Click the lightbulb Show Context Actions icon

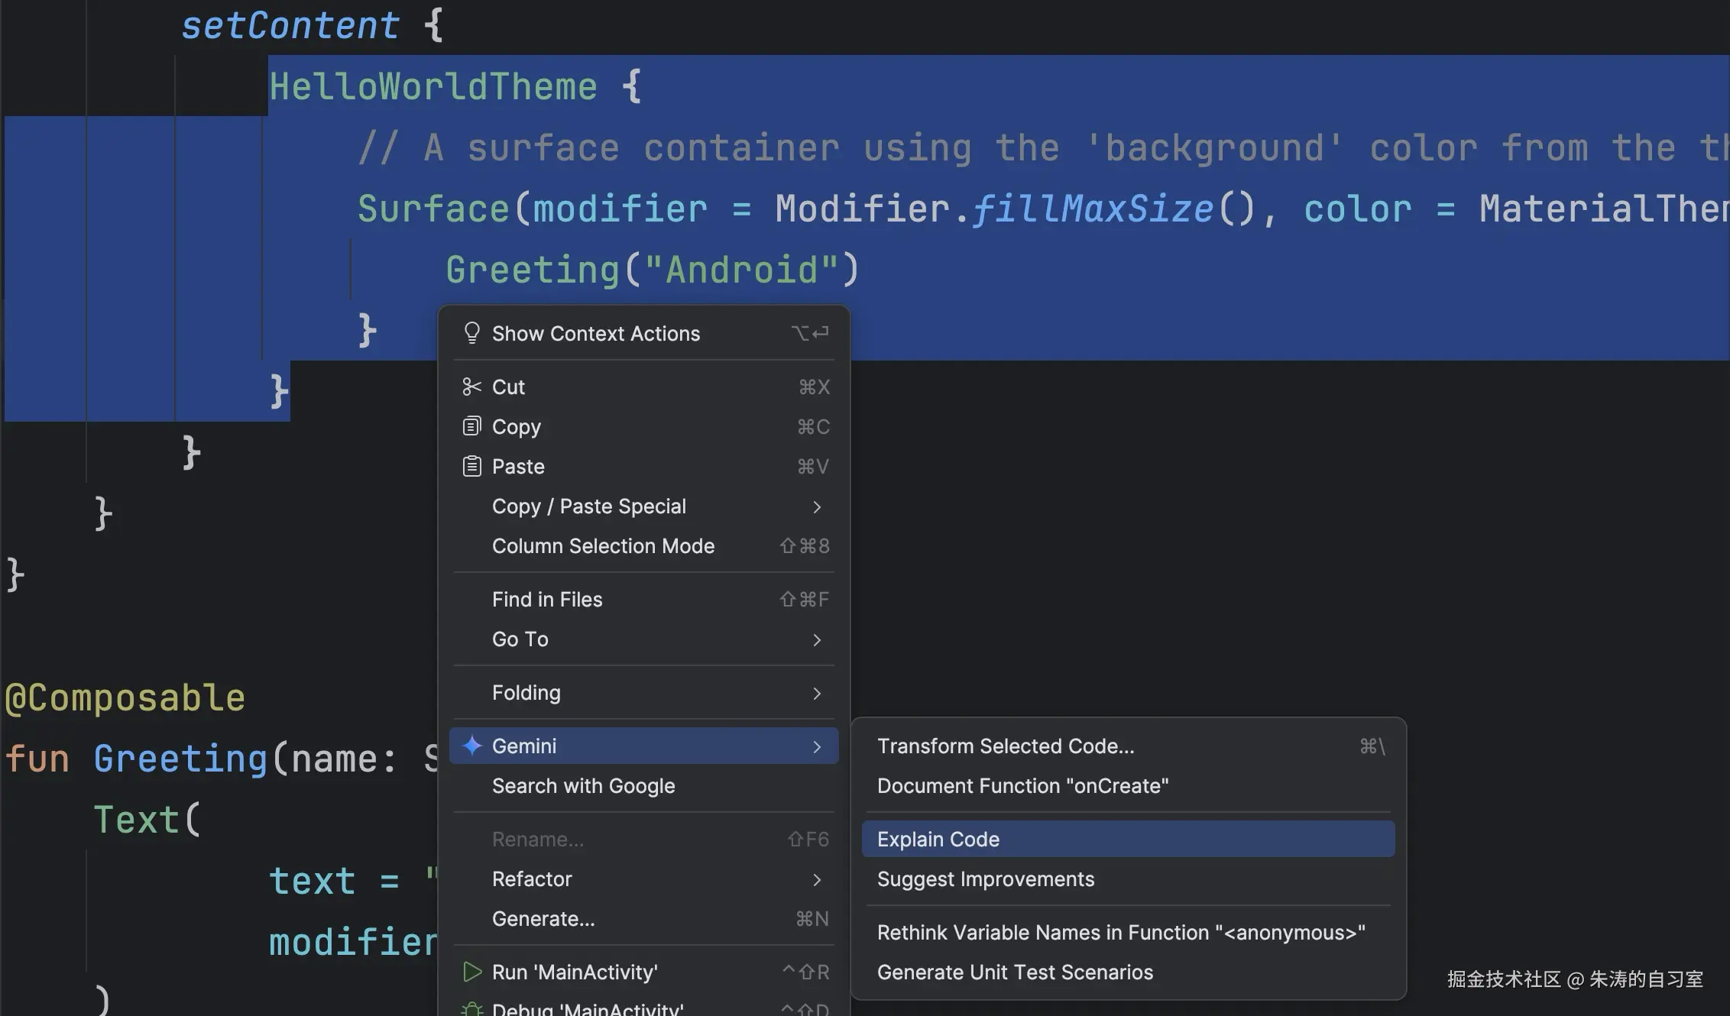point(471,333)
